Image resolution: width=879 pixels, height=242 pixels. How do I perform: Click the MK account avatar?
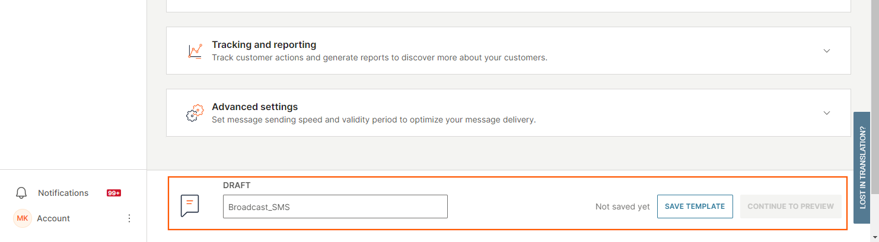point(22,218)
